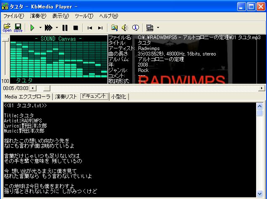Click album value アルトコロニーの定理
Screen dimensions: 267x199
(x=161, y=59)
